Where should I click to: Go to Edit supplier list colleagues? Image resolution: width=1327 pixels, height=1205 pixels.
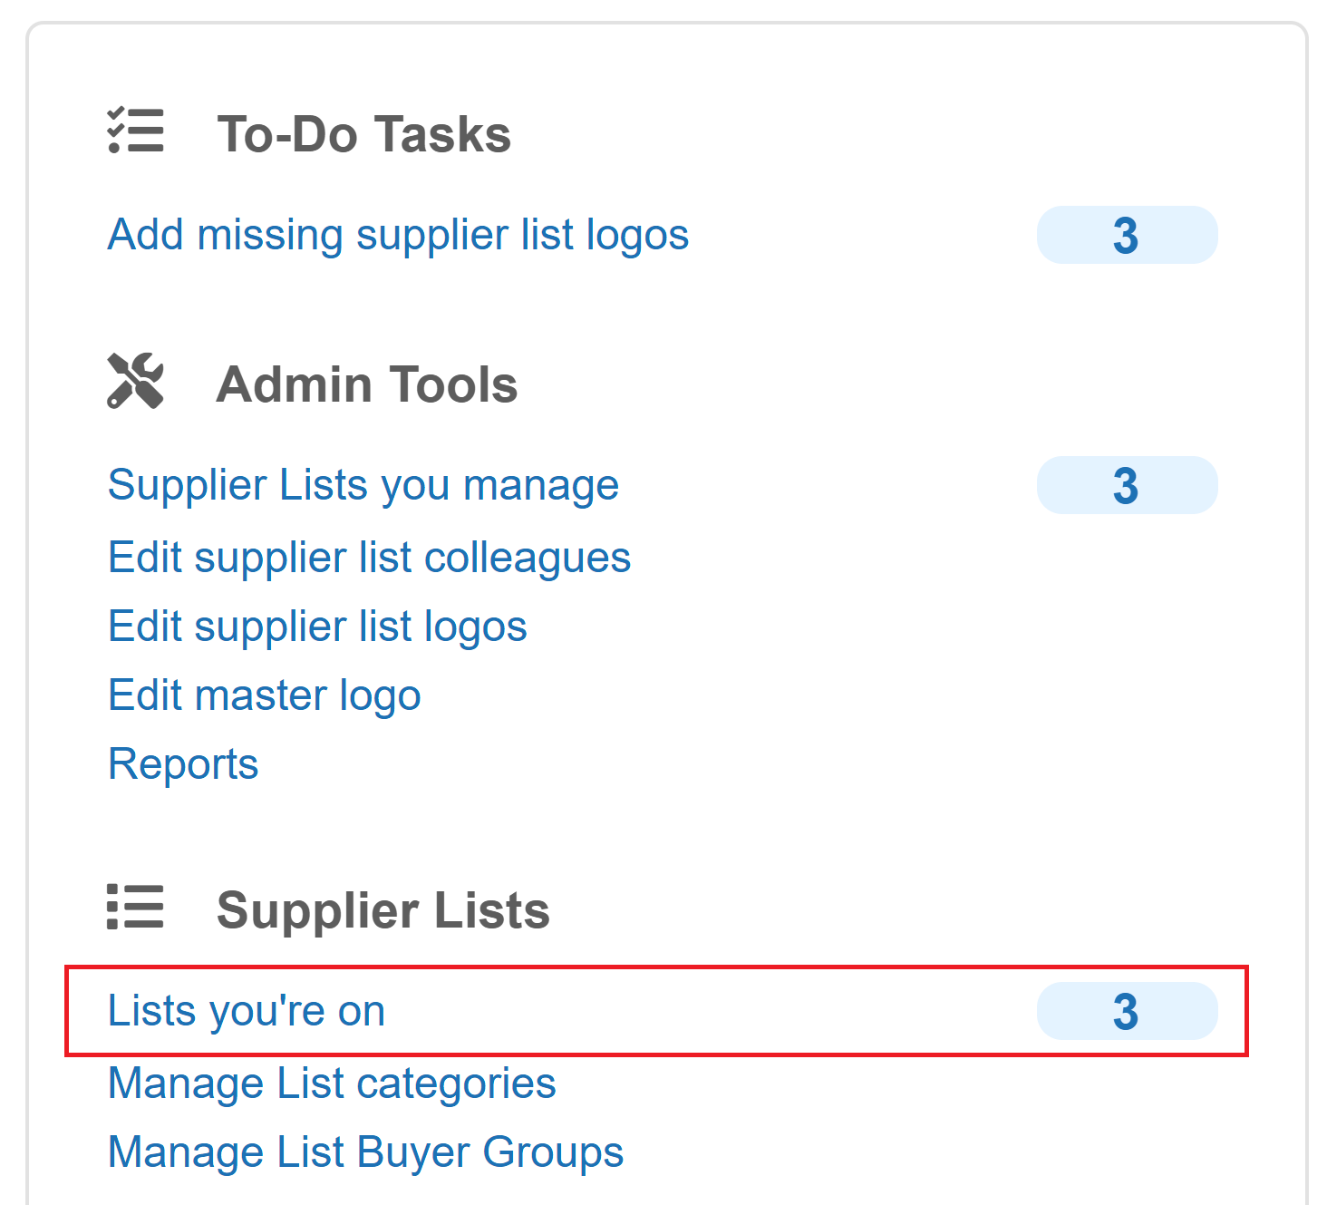(x=369, y=558)
